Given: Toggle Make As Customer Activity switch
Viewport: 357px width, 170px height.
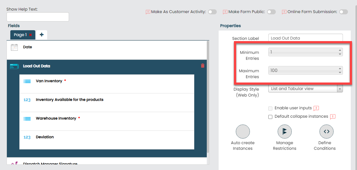Looking at the screenshot, I should pyautogui.click(x=212, y=12).
